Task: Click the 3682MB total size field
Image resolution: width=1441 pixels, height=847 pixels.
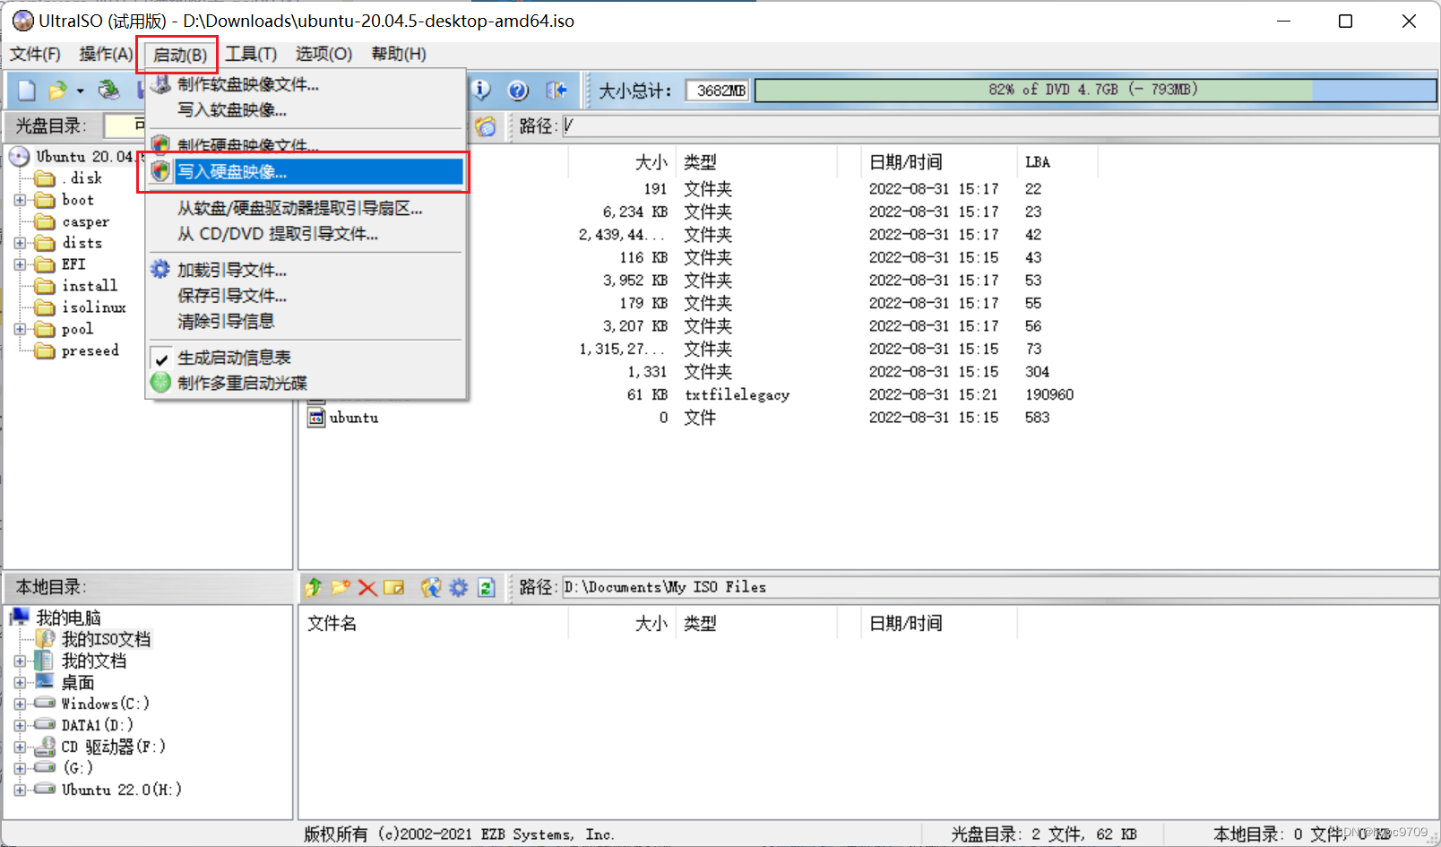Action: 717,91
